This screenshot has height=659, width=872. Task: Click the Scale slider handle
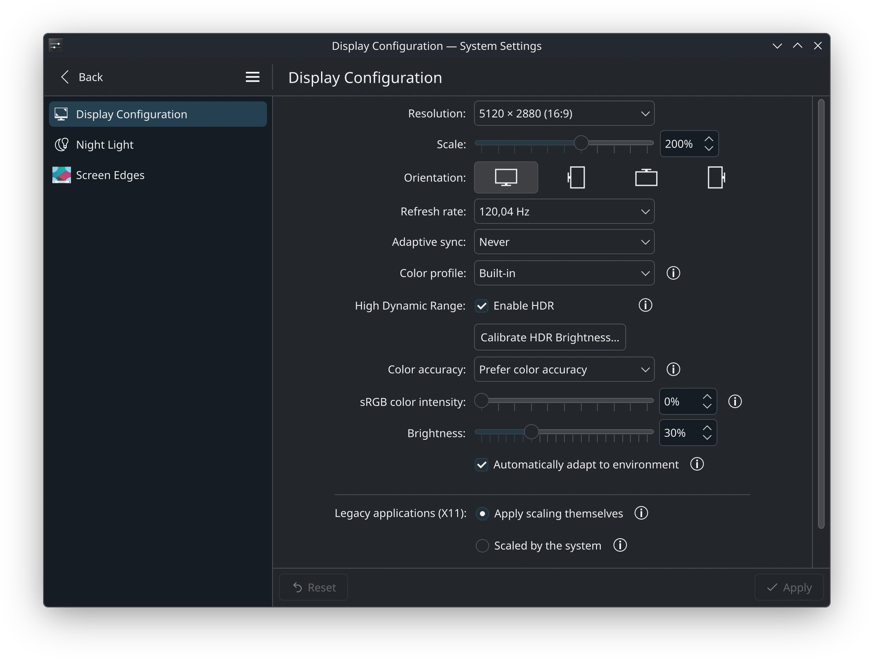581,143
